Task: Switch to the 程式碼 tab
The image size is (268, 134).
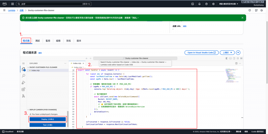Action: (x=26, y=41)
